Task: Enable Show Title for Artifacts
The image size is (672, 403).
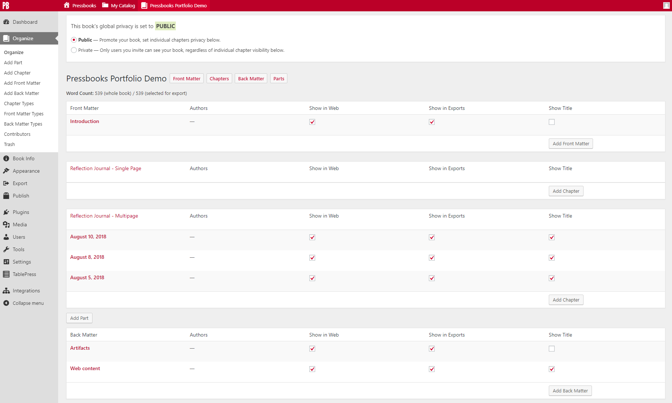Action: (x=552, y=349)
